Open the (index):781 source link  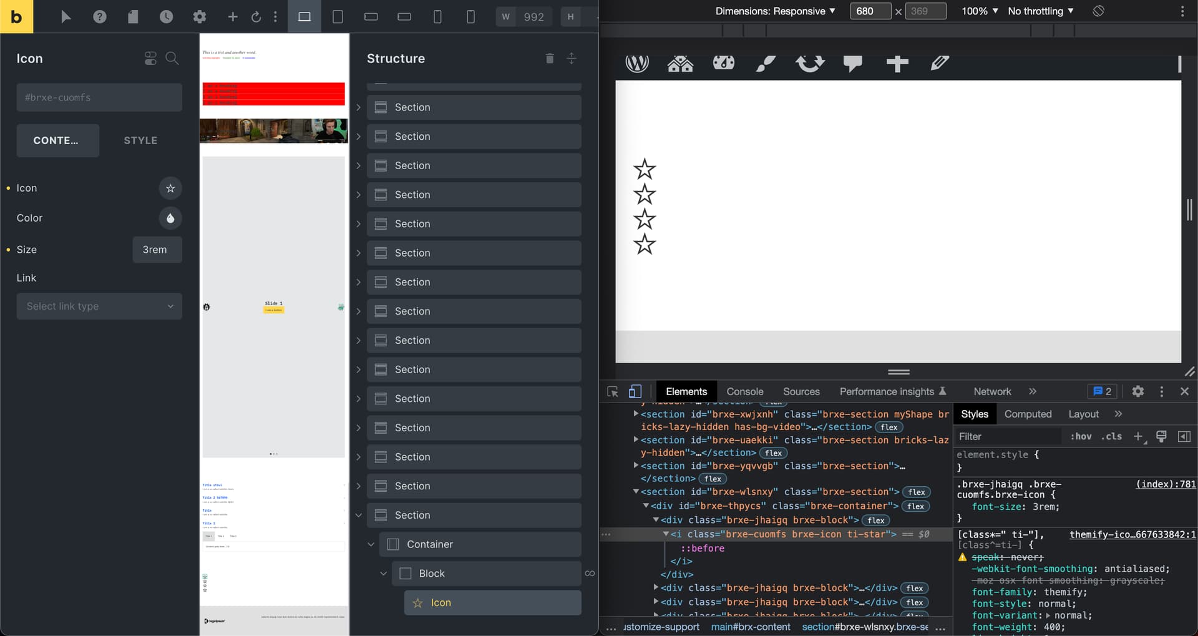(x=1166, y=484)
